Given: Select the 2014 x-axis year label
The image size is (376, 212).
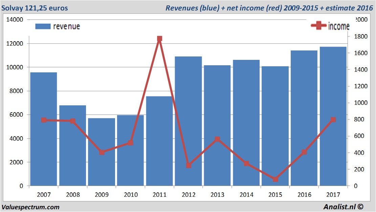Looking at the screenshot, I should pos(246,195).
